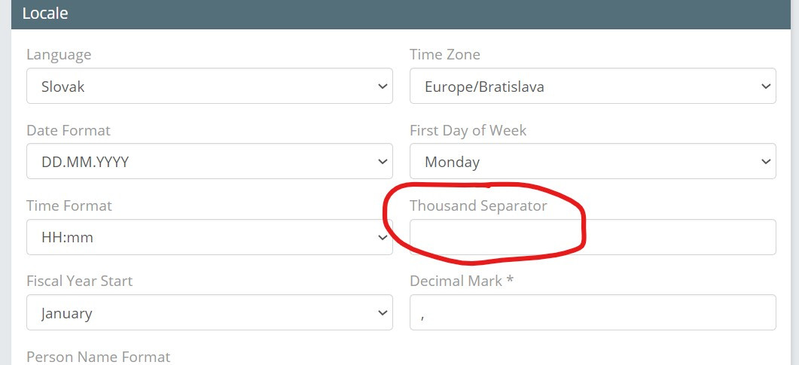Open the Language dropdown showing Slovak
The height and width of the screenshot is (365, 799).
coord(209,87)
